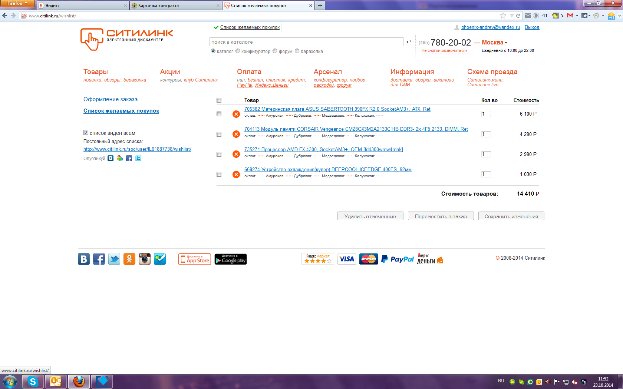Screen dimensions: 623x389
Task: Uncheck 'список виден всем' checkbox
Action: click(x=86, y=133)
